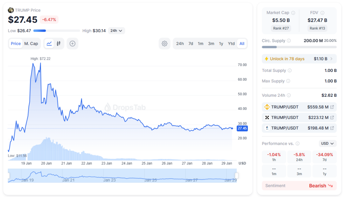Click Market Cap info icon
This screenshot has height=197, width=344.
[x=293, y=13]
